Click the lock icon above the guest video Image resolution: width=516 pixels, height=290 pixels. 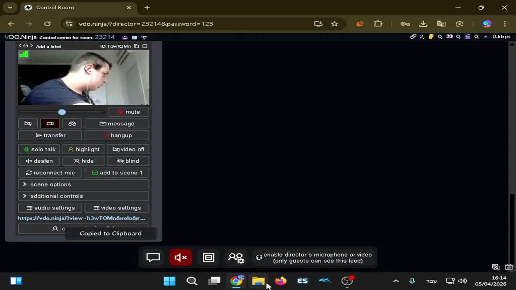tap(25, 46)
